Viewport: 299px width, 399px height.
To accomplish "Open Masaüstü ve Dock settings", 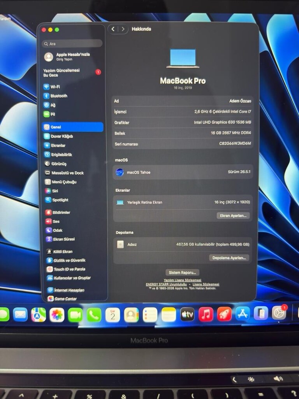I will (x=64, y=173).
